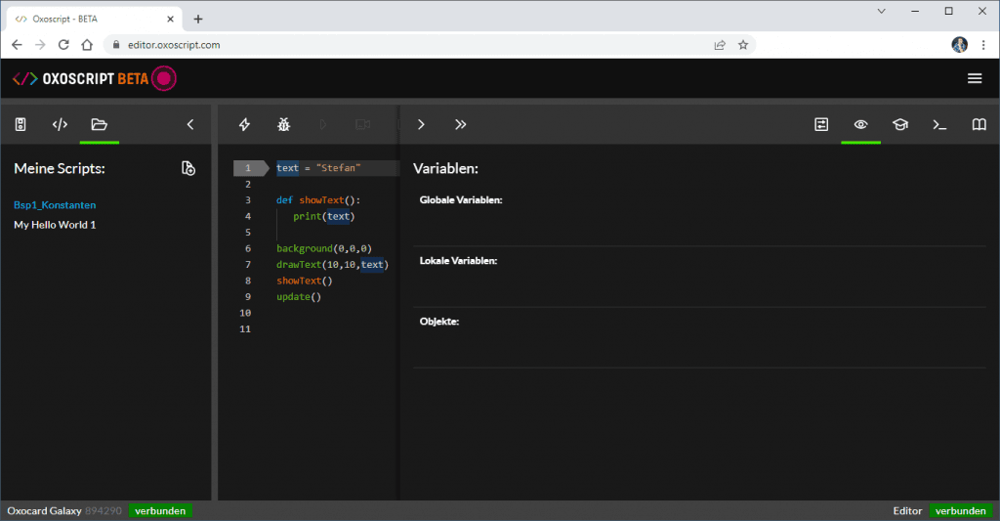1000x521 pixels.
Task: Open the folder icon for my scripts
Action: pyautogui.click(x=99, y=124)
